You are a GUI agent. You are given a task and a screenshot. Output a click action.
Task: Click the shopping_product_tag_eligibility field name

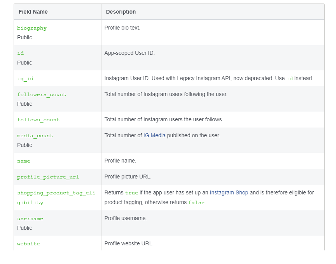(51, 198)
